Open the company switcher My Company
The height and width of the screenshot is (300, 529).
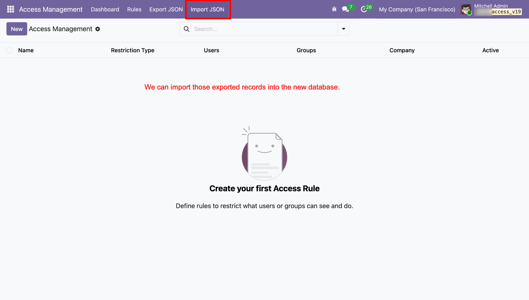(417, 9)
